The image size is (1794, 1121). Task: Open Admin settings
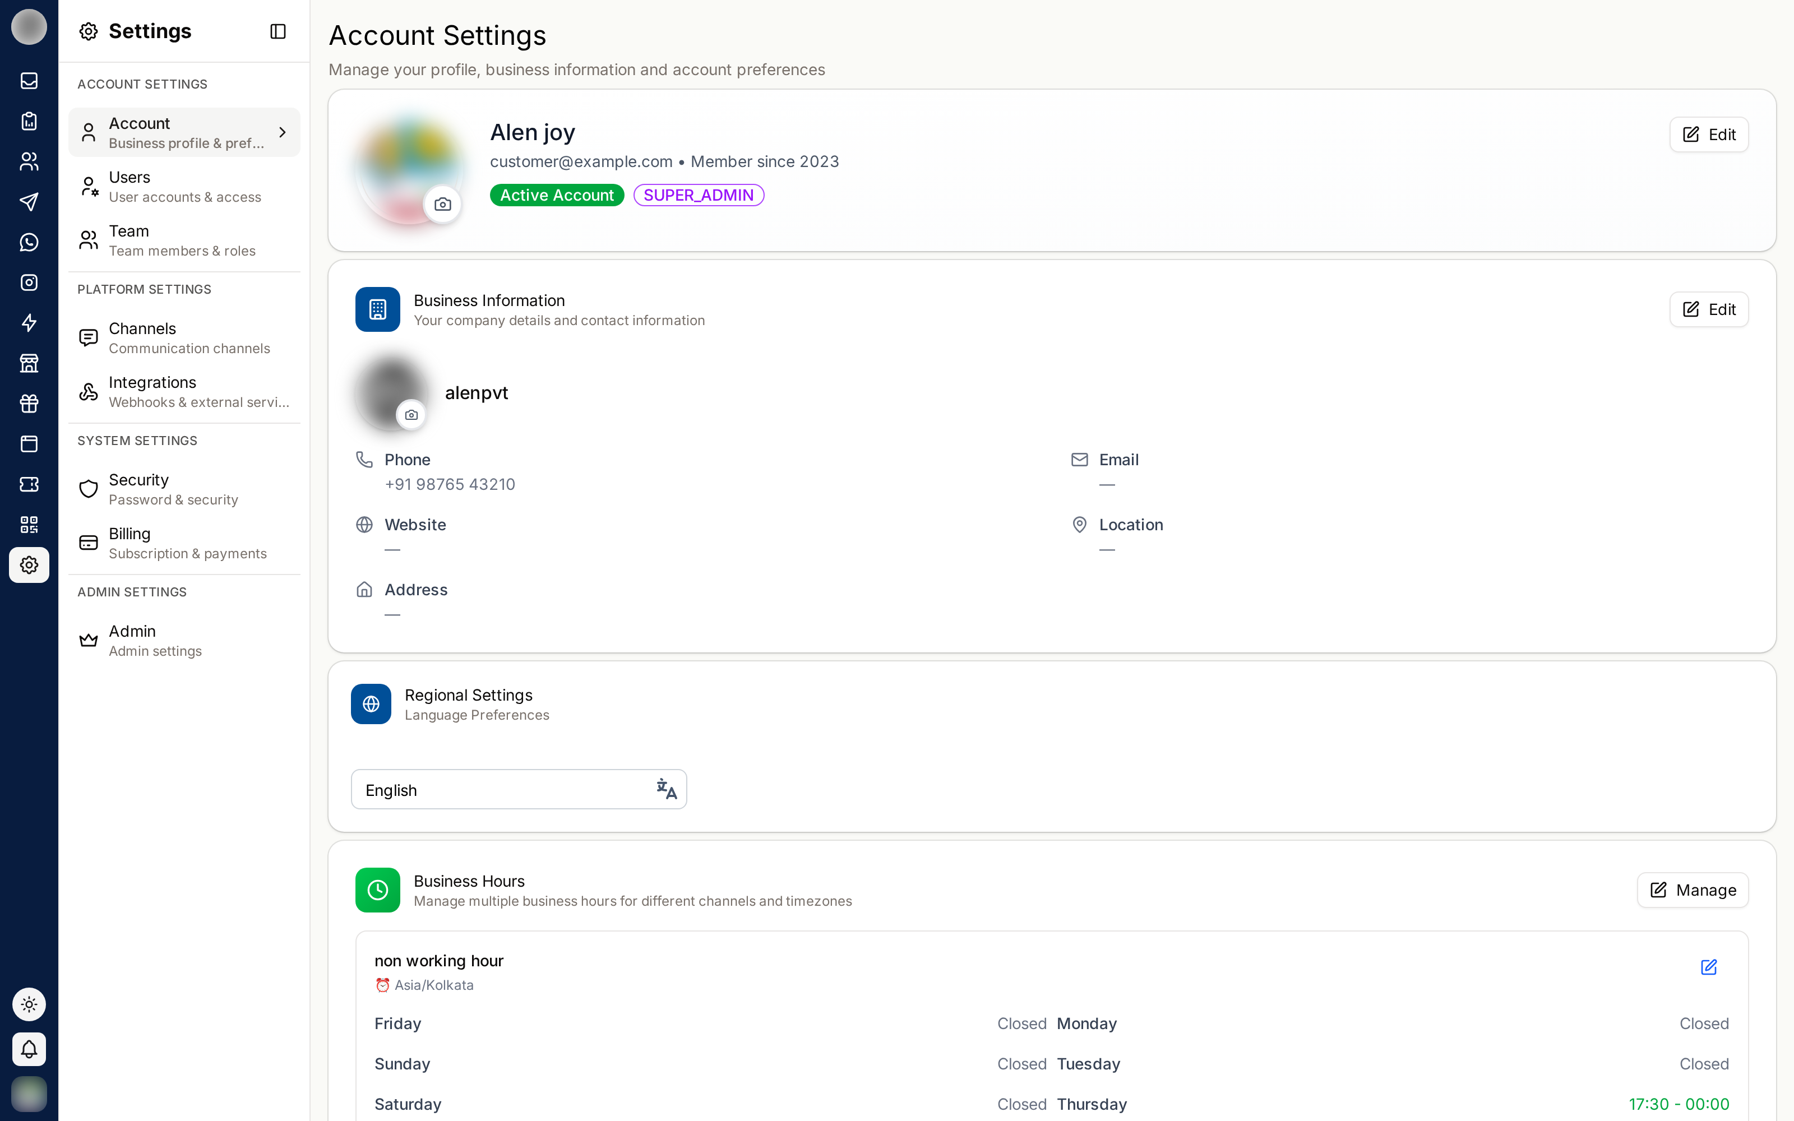click(x=184, y=640)
